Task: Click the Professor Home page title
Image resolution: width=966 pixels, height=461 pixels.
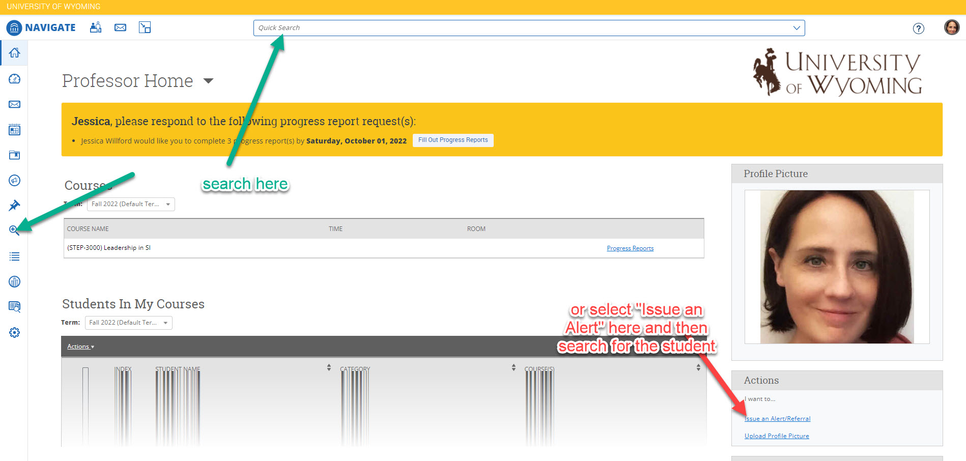Action: [128, 81]
